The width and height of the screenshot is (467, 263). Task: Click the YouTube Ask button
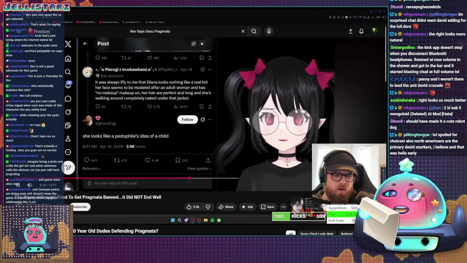247,207
